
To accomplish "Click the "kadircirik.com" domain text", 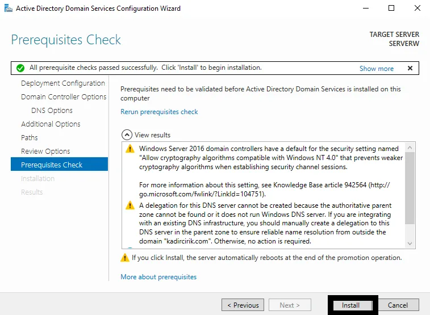I will (x=188, y=241).
